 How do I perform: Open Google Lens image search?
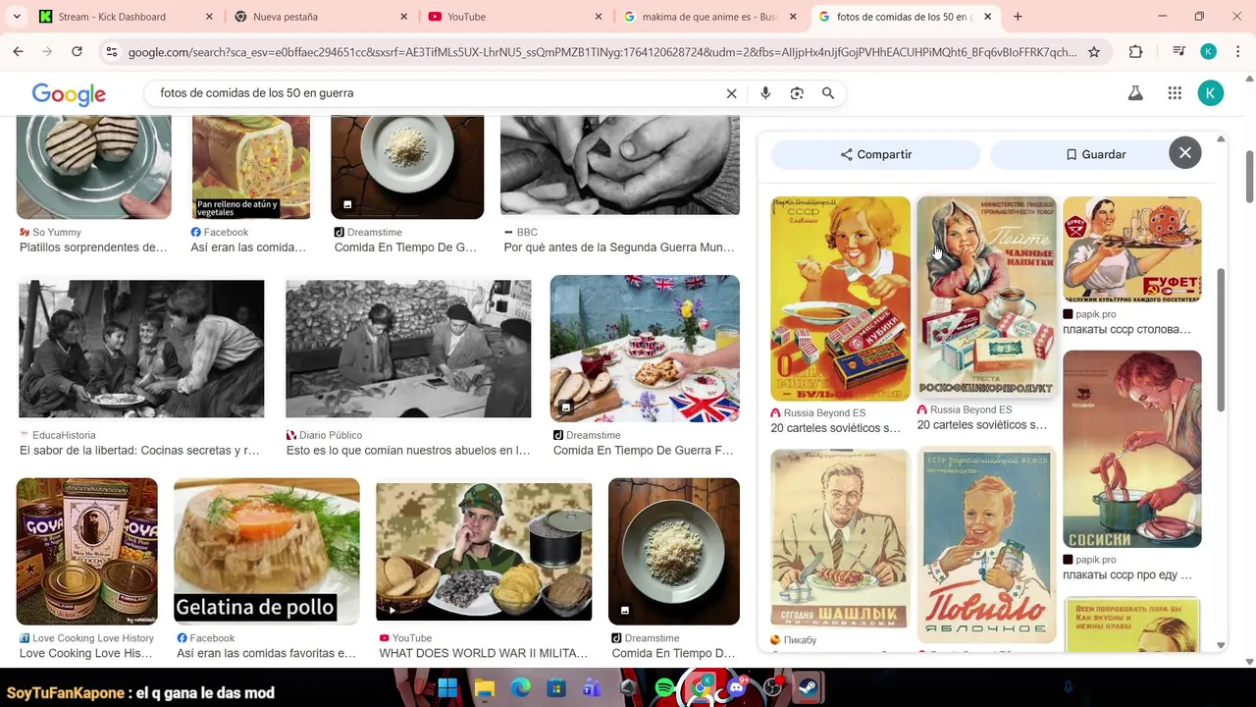click(797, 93)
